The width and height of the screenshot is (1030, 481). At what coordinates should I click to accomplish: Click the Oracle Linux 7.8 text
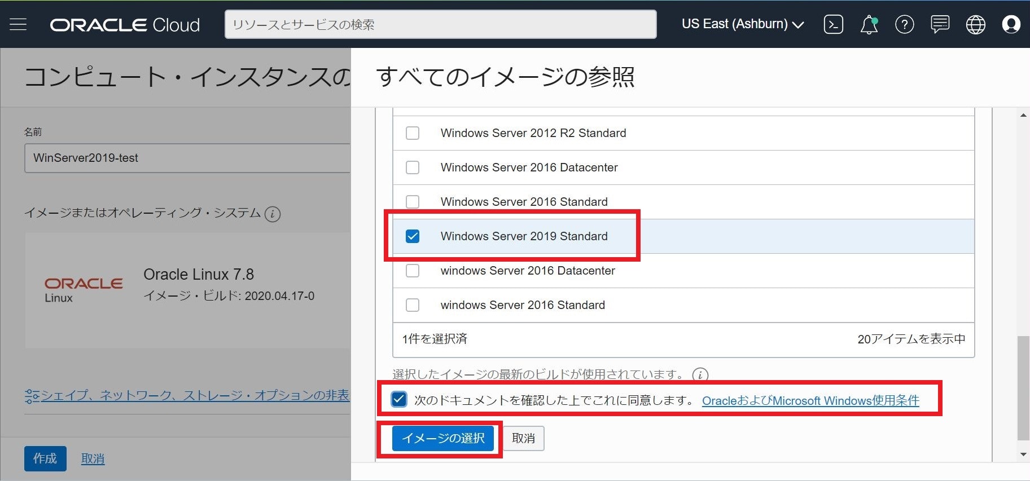point(199,275)
